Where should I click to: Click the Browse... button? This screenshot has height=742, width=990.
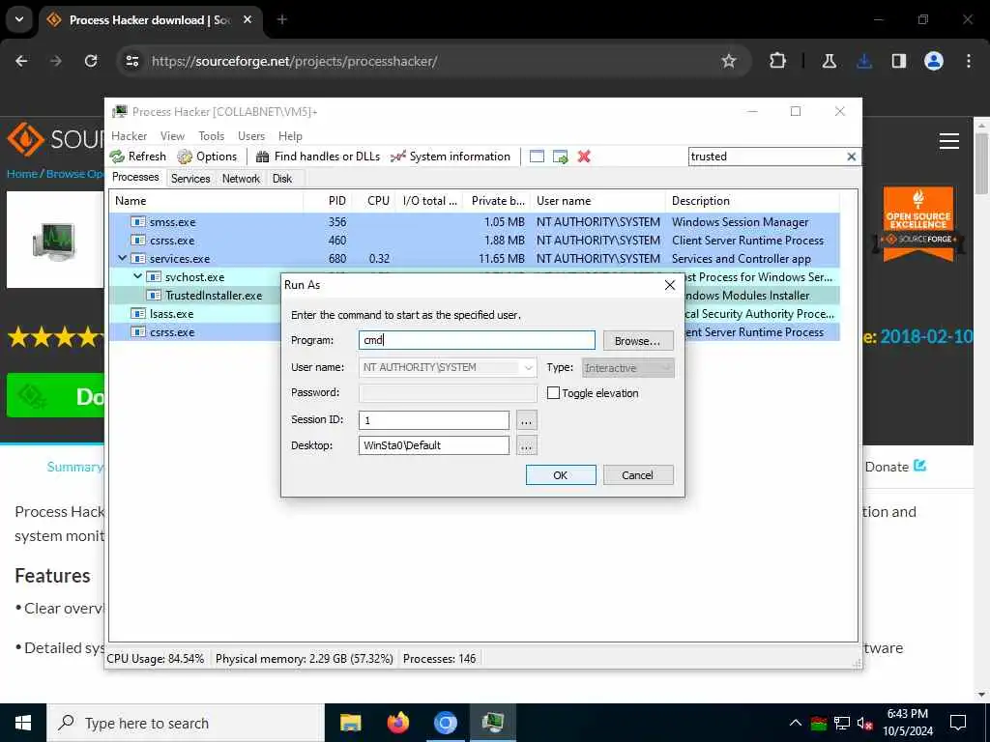638,341
